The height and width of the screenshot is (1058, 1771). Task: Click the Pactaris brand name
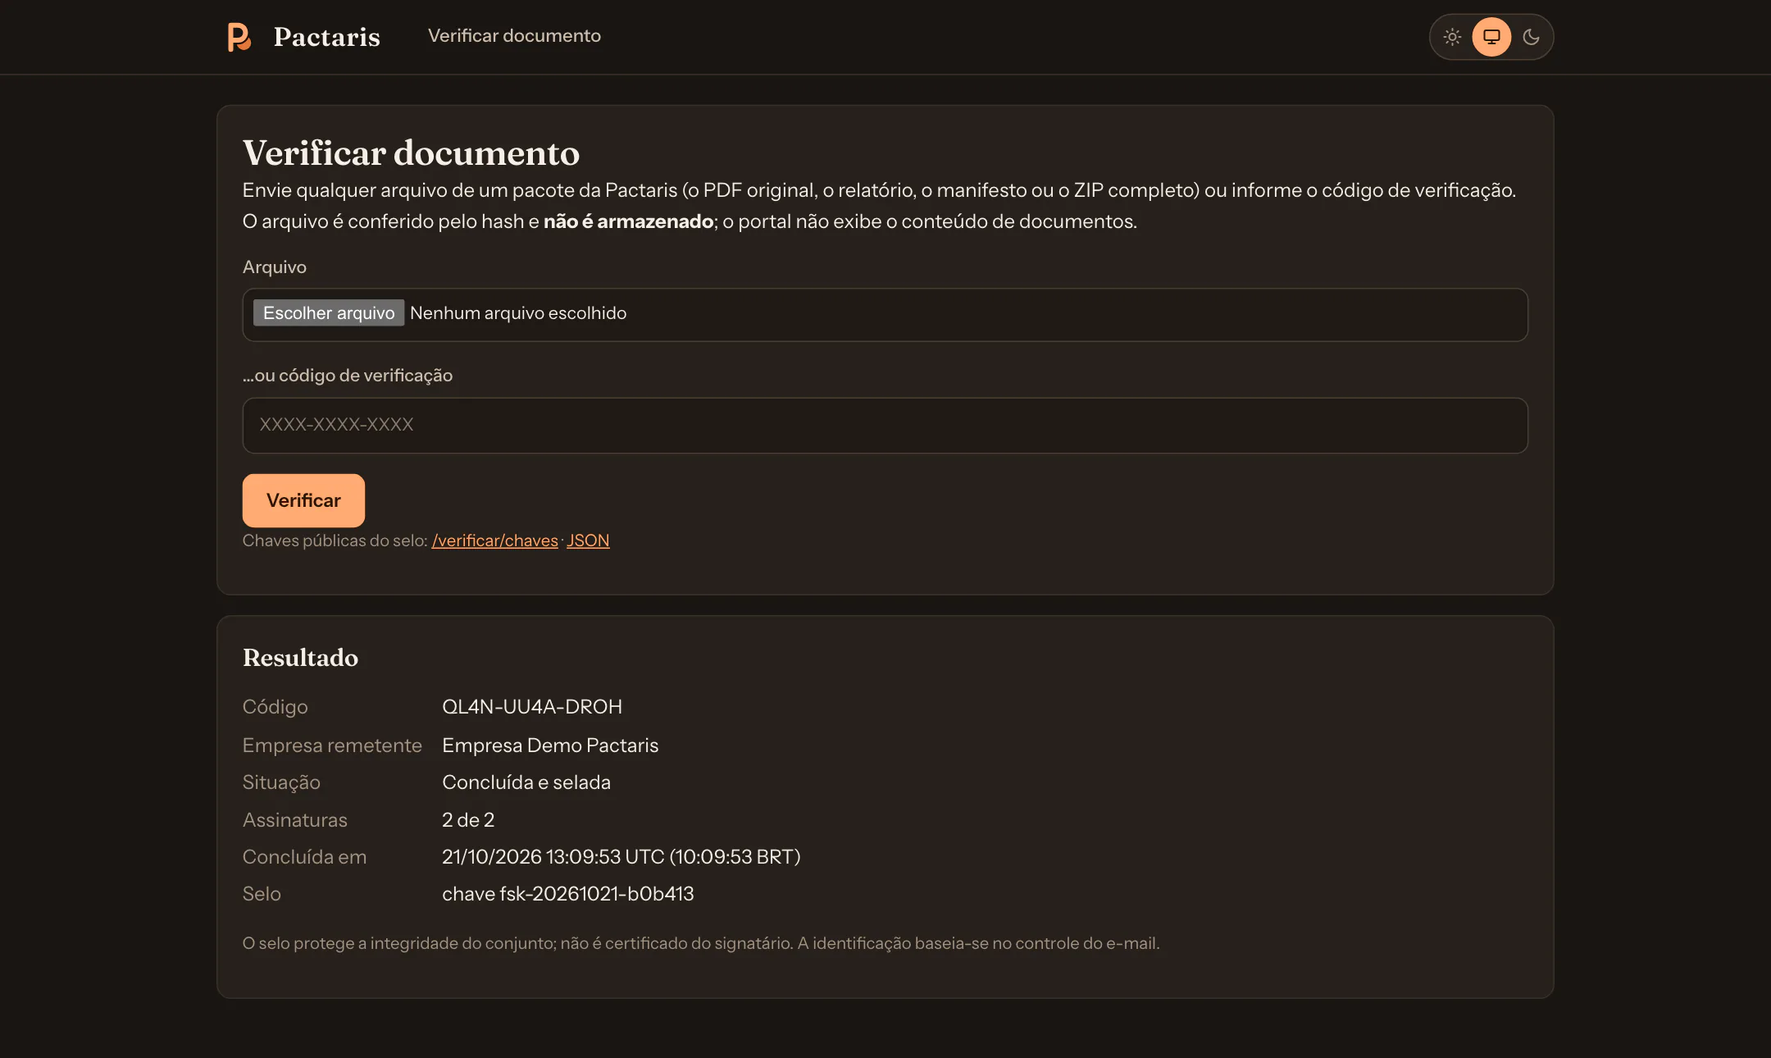pos(326,37)
